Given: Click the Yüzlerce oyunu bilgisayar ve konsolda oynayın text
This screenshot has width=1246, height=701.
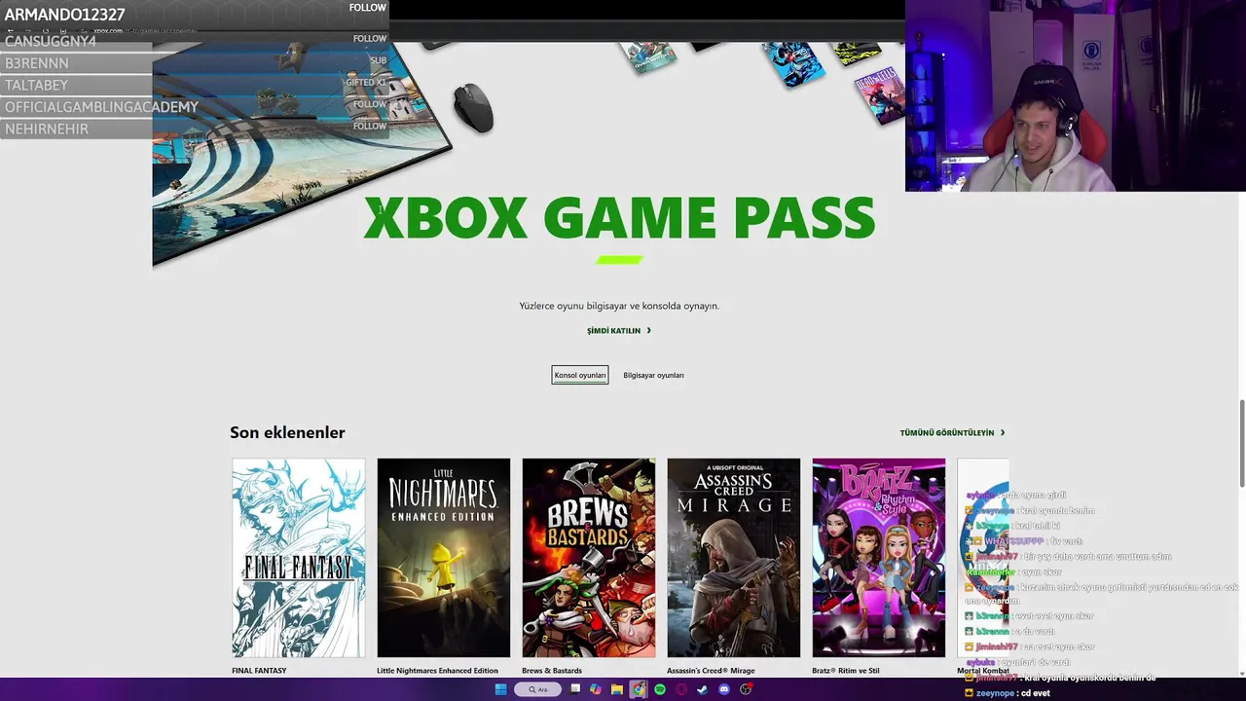Looking at the screenshot, I should (619, 306).
